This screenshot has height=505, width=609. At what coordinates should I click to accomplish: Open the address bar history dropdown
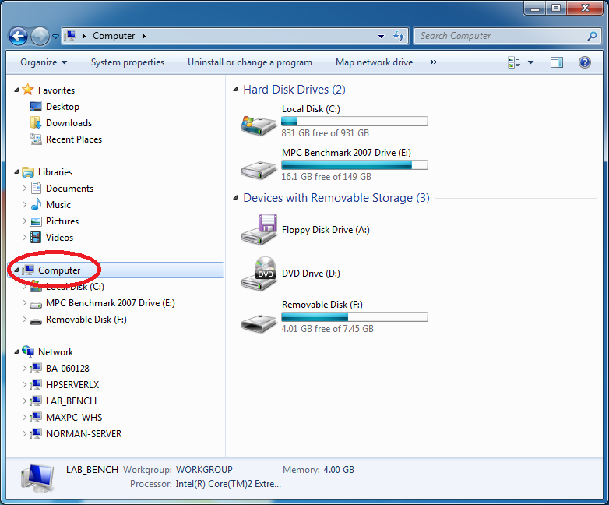tap(381, 36)
